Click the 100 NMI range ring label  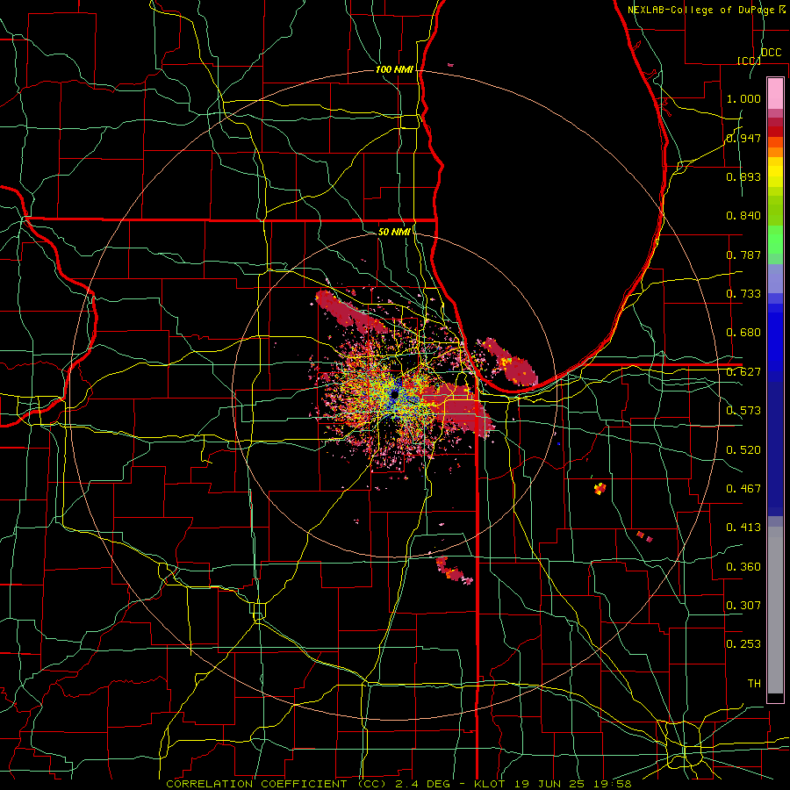394,69
